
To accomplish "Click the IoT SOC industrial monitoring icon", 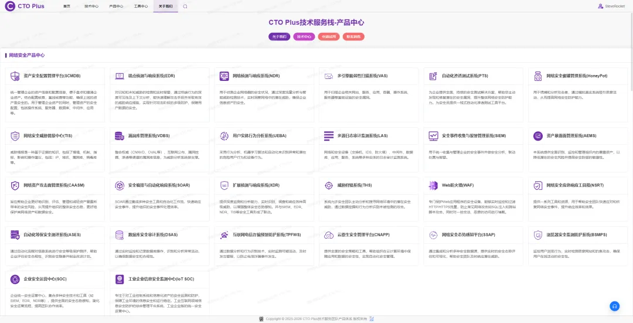I will (120, 280).
